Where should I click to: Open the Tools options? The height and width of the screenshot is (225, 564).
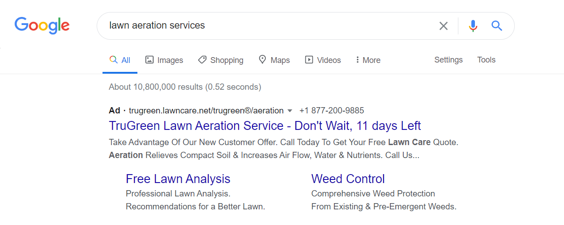[x=486, y=60]
